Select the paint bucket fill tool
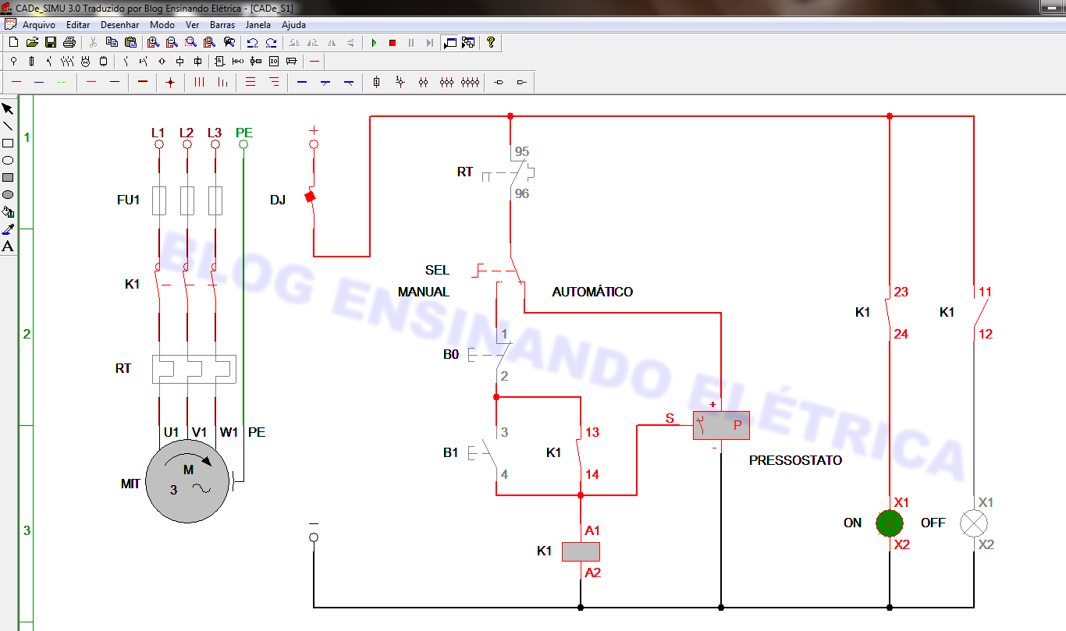This screenshot has height=631, width=1066. [8, 211]
